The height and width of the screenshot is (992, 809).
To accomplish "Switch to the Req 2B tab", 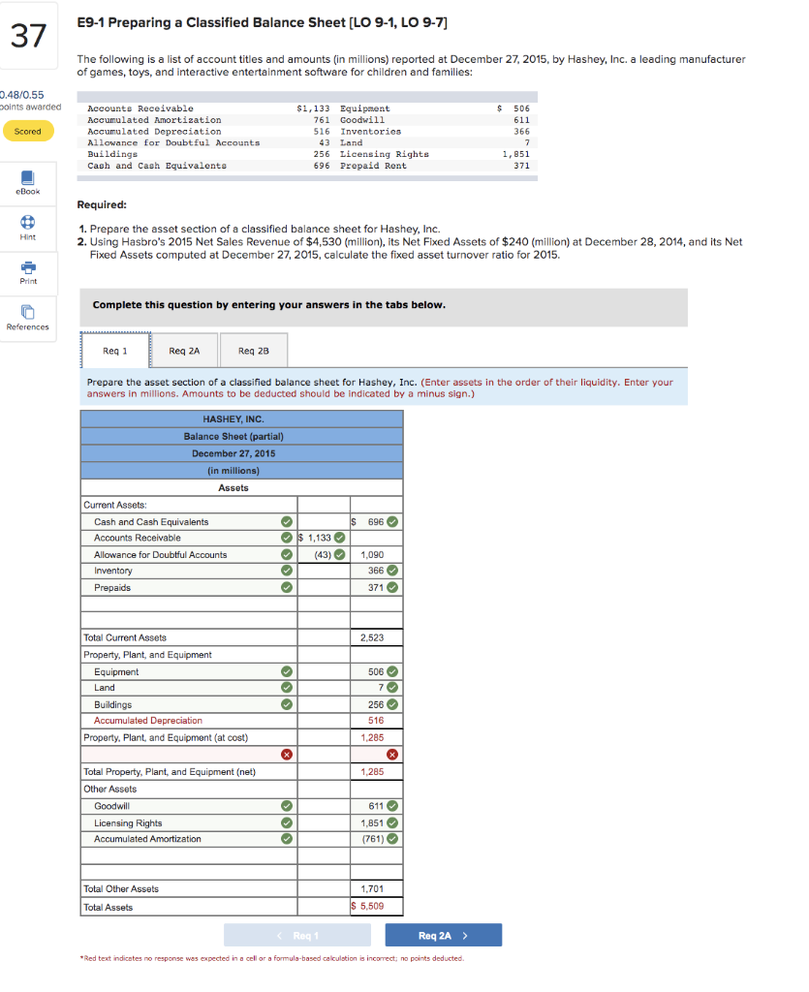I will pyautogui.click(x=253, y=350).
